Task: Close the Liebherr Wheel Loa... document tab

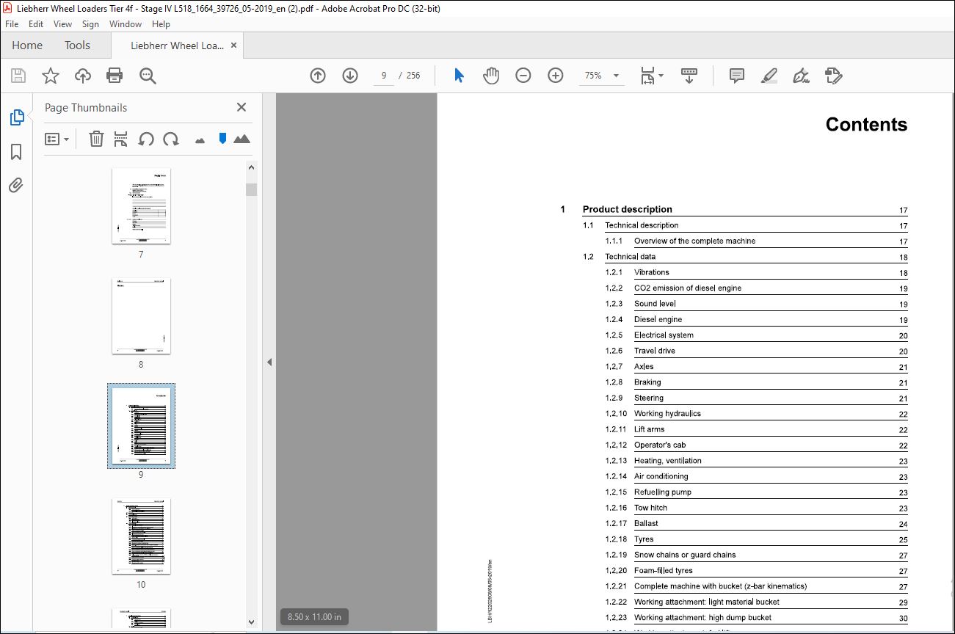Action: [234, 45]
